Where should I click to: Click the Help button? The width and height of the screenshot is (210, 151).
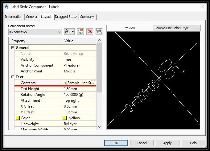point(193,143)
